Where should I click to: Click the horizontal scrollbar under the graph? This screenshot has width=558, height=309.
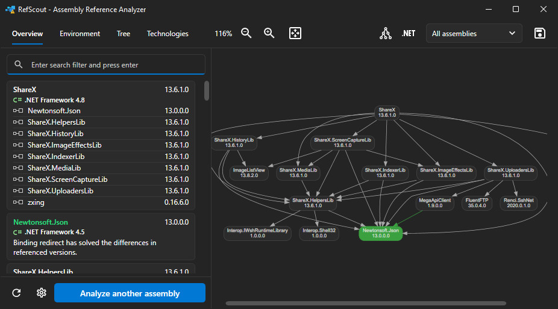click(366, 304)
